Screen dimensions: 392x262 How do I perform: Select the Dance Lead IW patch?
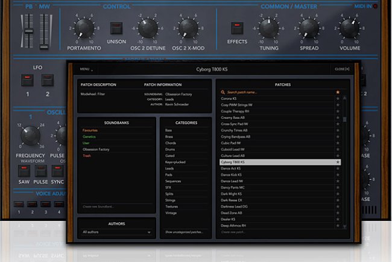277,181
